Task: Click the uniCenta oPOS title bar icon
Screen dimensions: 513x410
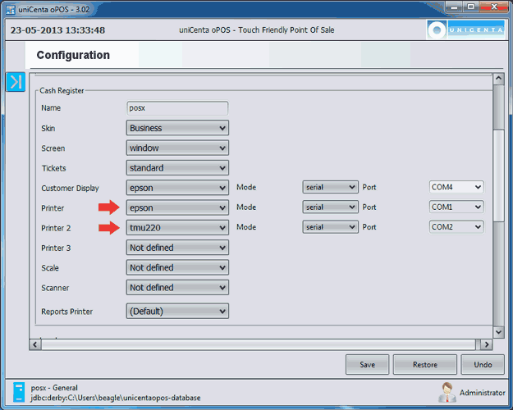Action: (x=10, y=7)
